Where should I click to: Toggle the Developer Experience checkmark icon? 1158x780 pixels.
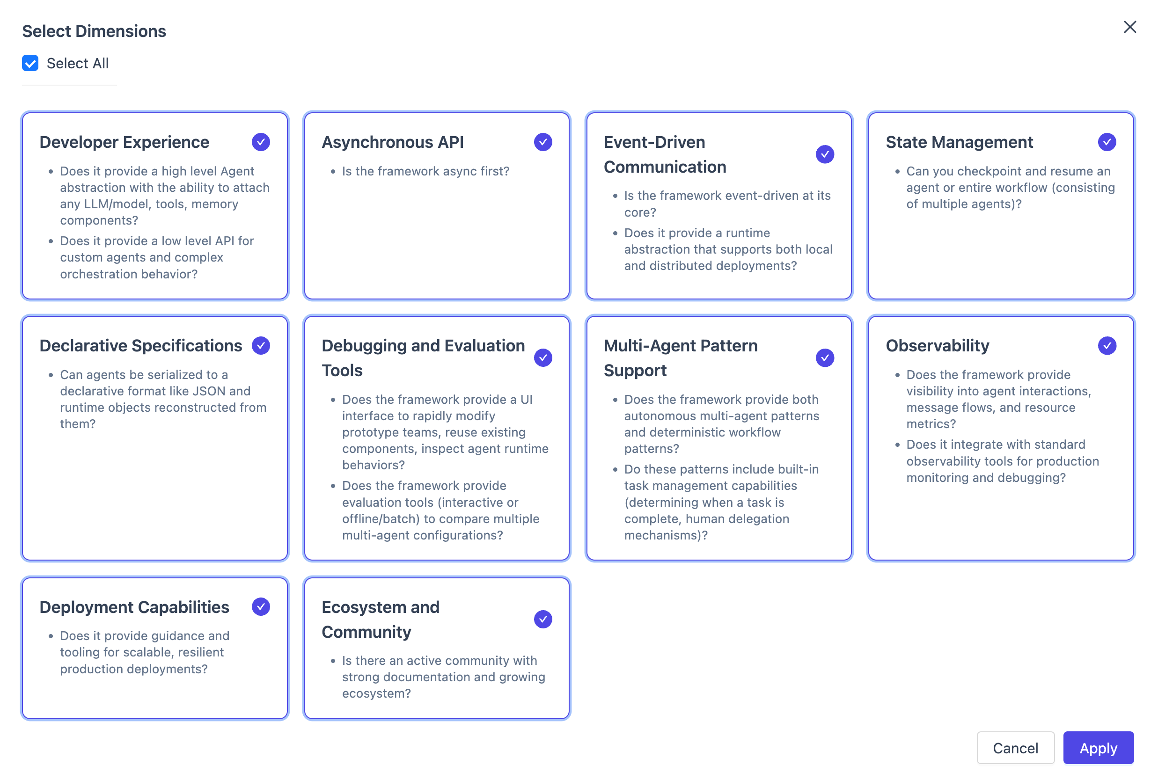click(x=261, y=142)
